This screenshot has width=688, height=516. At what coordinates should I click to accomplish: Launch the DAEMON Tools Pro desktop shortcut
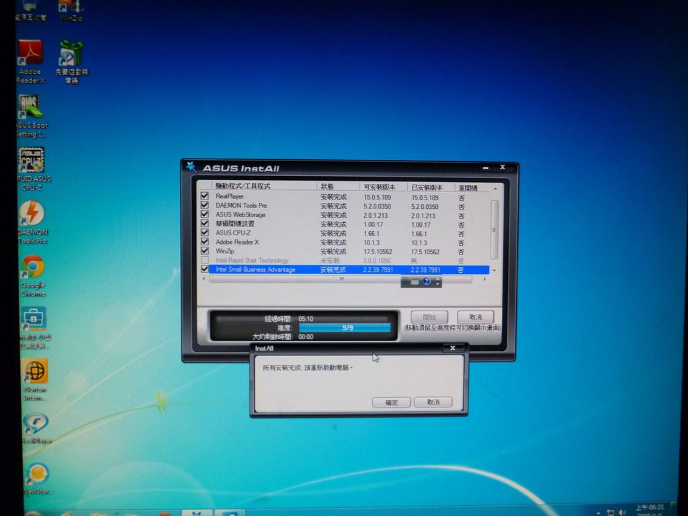pyautogui.click(x=32, y=222)
